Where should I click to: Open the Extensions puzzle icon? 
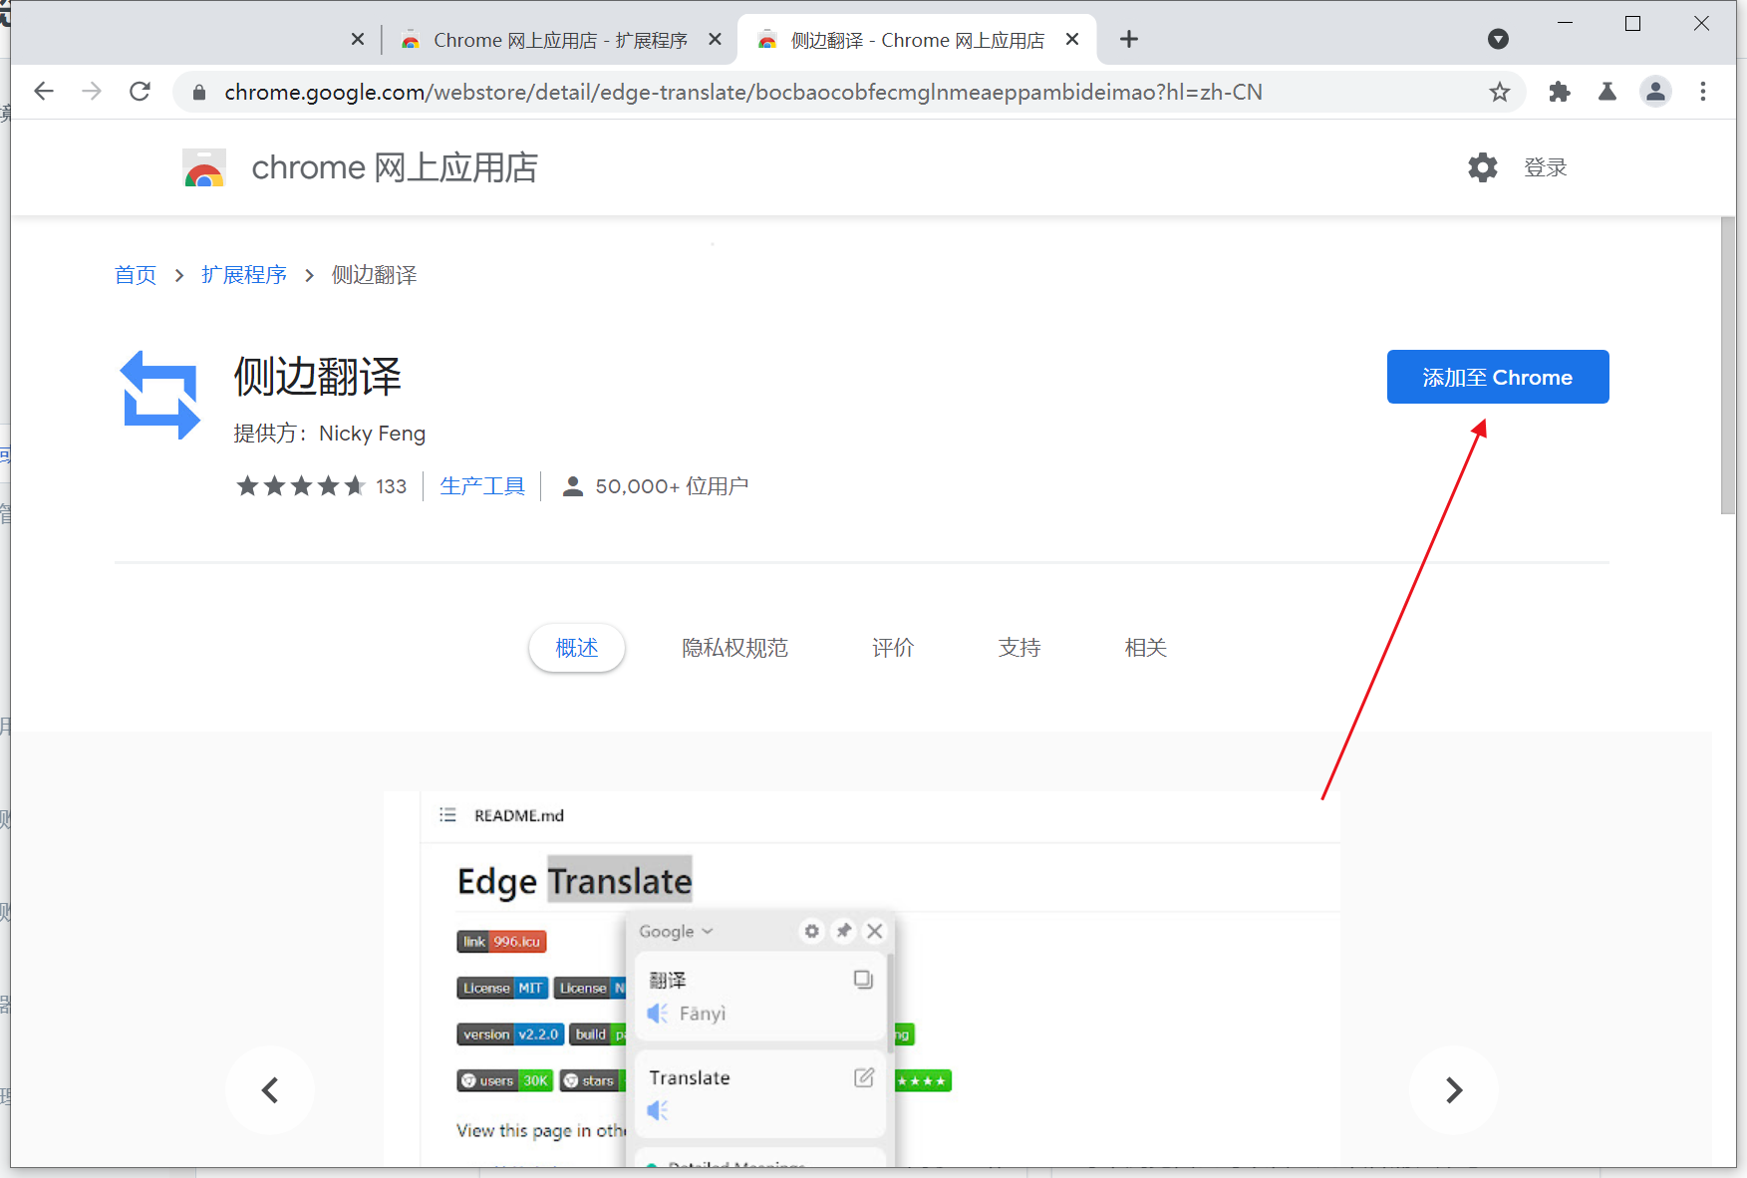click(x=1560, y=92)
